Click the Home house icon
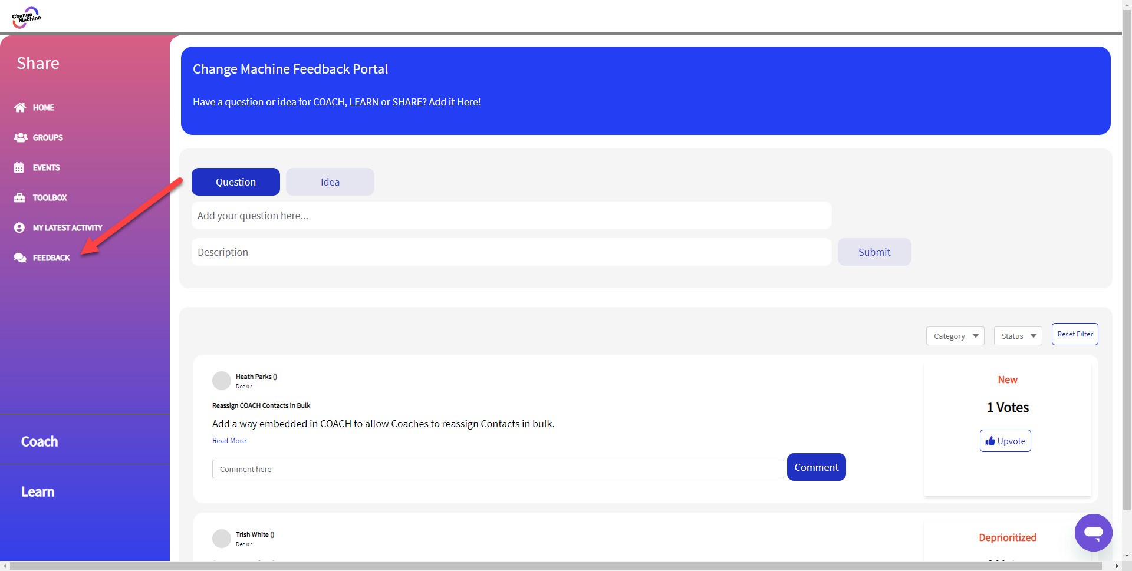Screen dimensions: 1132x571 [x=20, y=107]
